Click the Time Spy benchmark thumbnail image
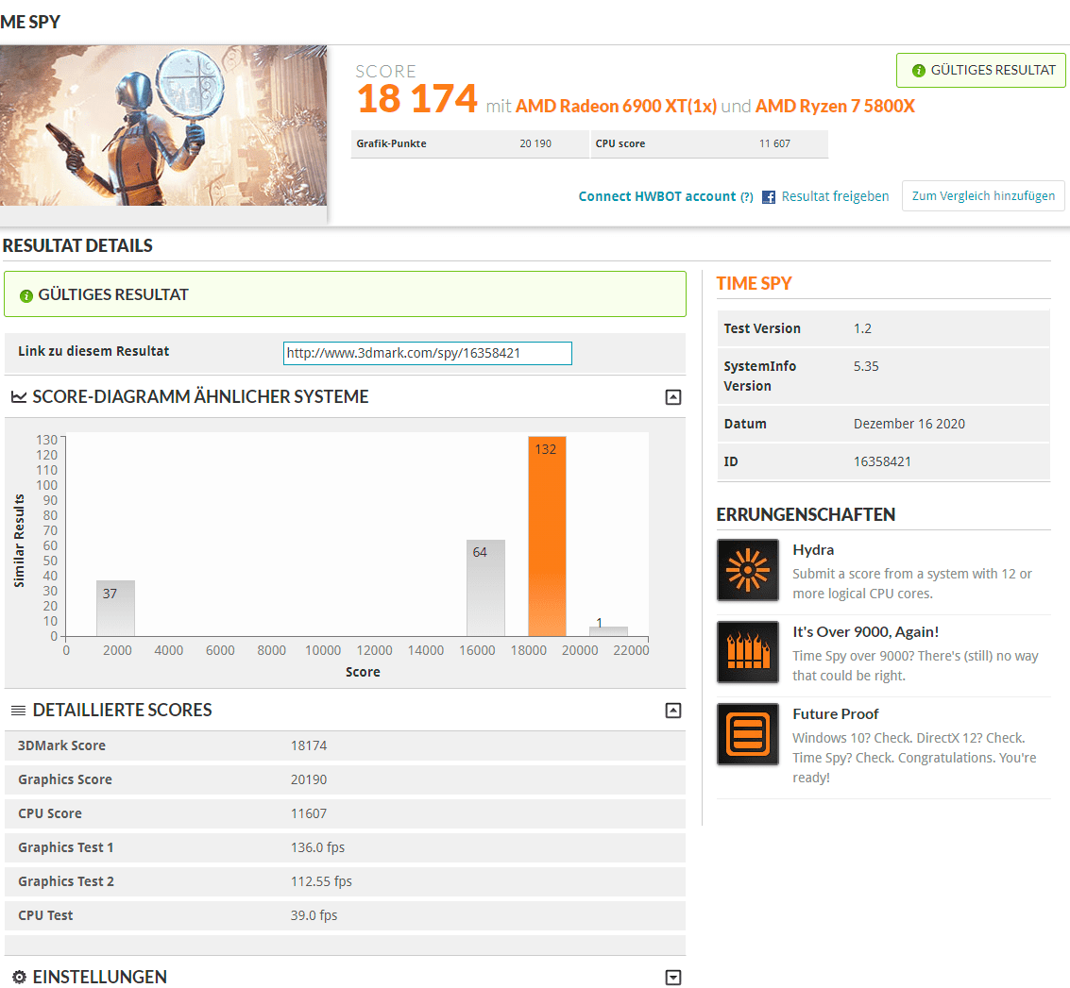The width and height of the screenshot is (1070, 988). coord(163,126)
